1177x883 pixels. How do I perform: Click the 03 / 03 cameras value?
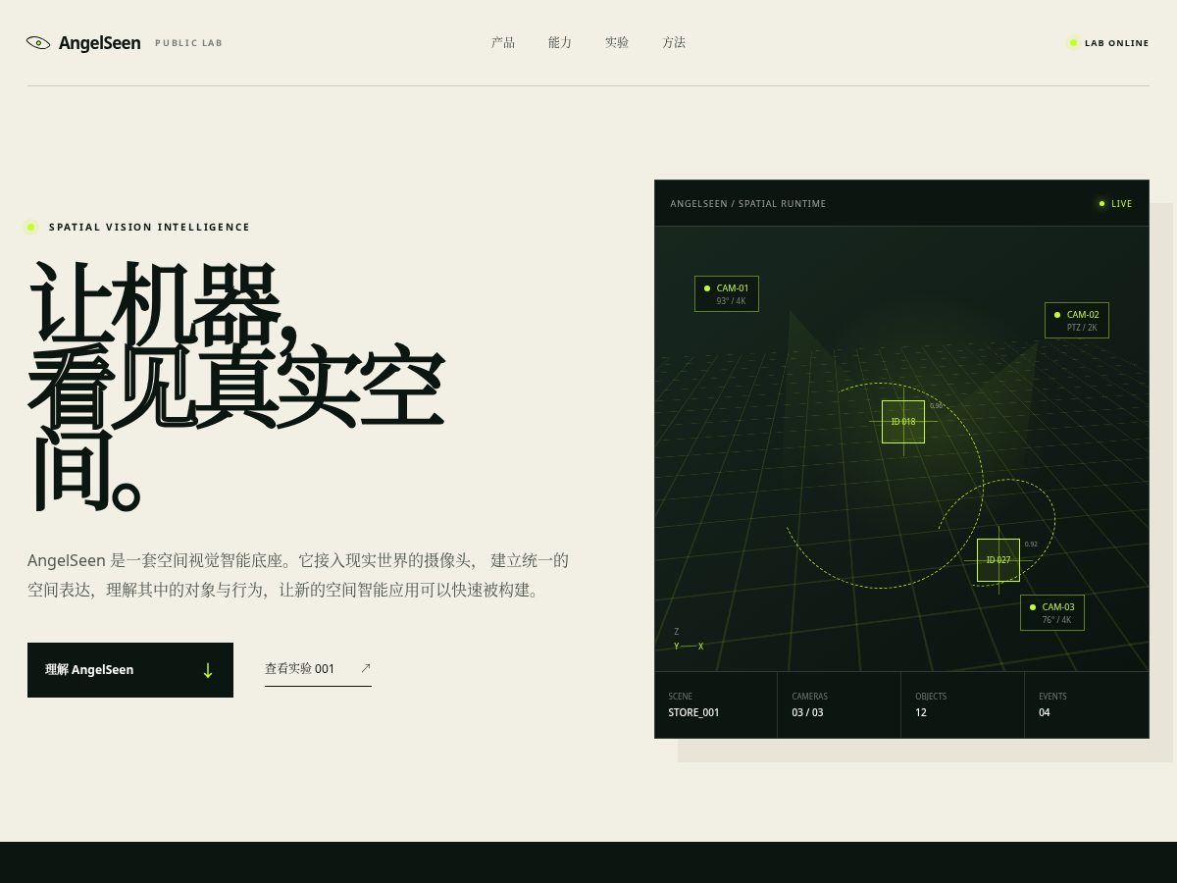point(808,712)
